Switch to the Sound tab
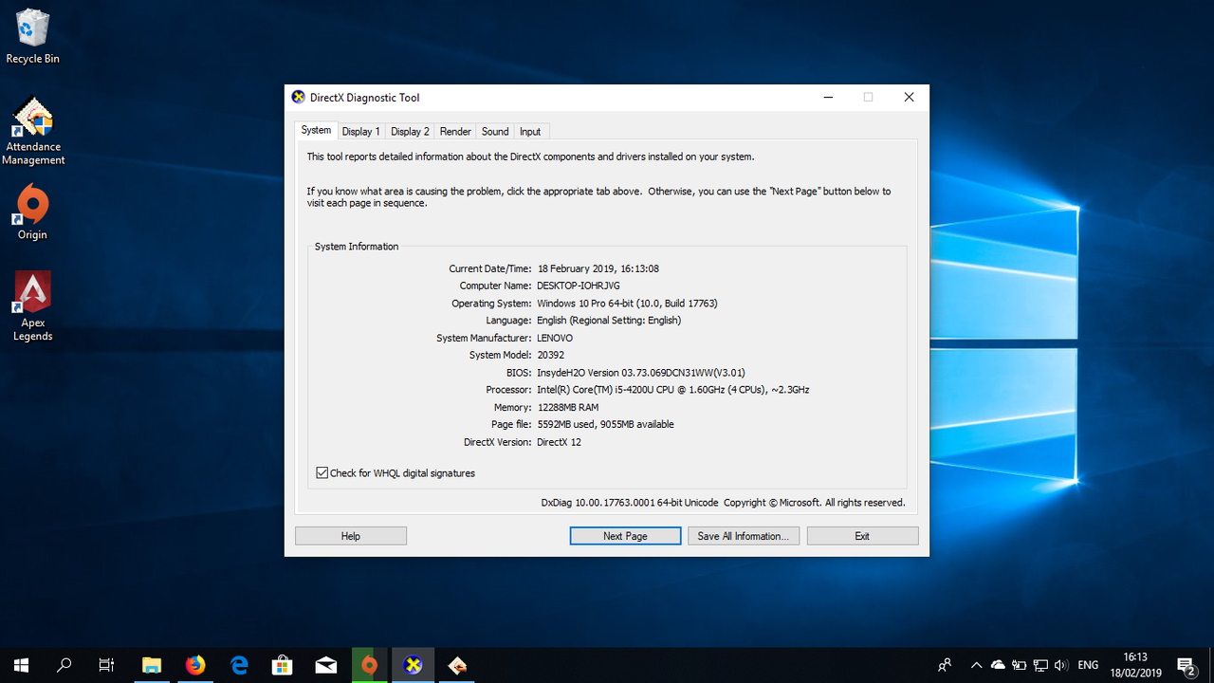The image size is (1214, 683). pos(495,132)
